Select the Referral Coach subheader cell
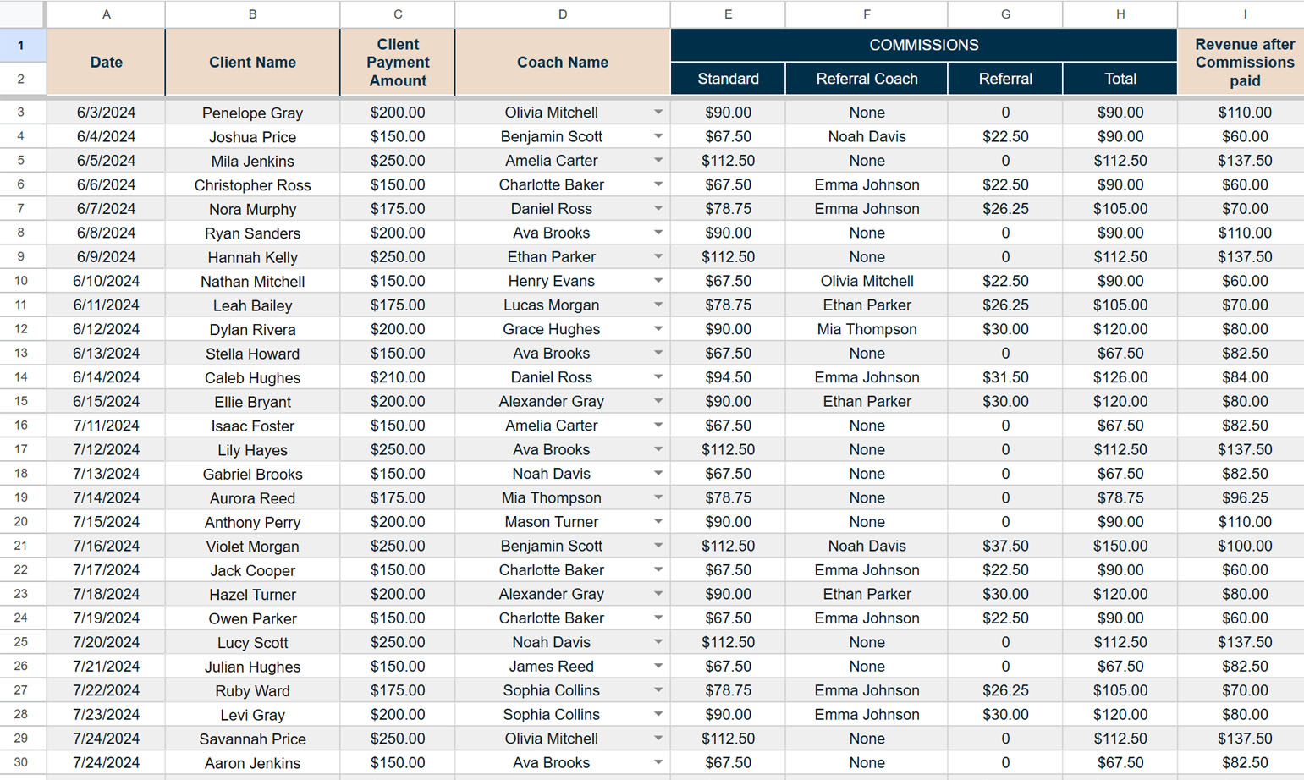This screenshot has height=780, width=1304. pyautogui.click(x=867, y=79)
